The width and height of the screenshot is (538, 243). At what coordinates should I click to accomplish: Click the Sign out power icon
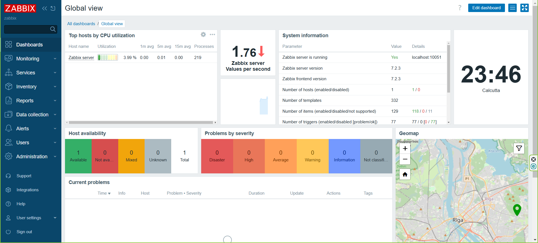point(8,232)
